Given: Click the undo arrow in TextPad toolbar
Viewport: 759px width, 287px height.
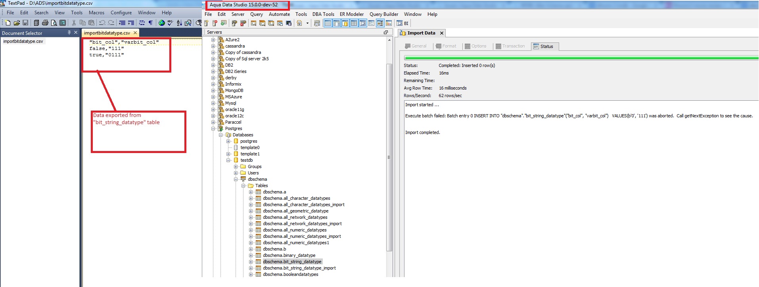Looking at the screenshot, I should (102, 23).
